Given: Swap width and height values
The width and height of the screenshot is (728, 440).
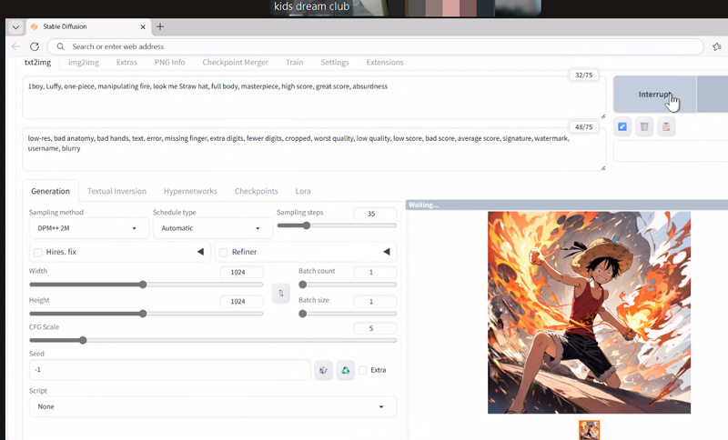Looking at the screenshot, I should [x=281, y=293].
